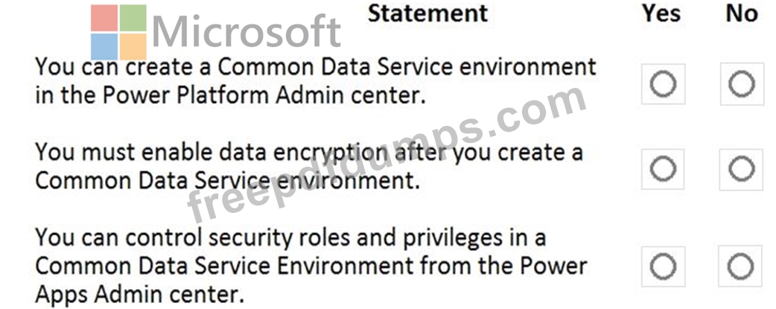Viewport: 776px width, 309px height.
Task: Select No for Power Platform Admin center statement
Action: click(x=741, y=84)
